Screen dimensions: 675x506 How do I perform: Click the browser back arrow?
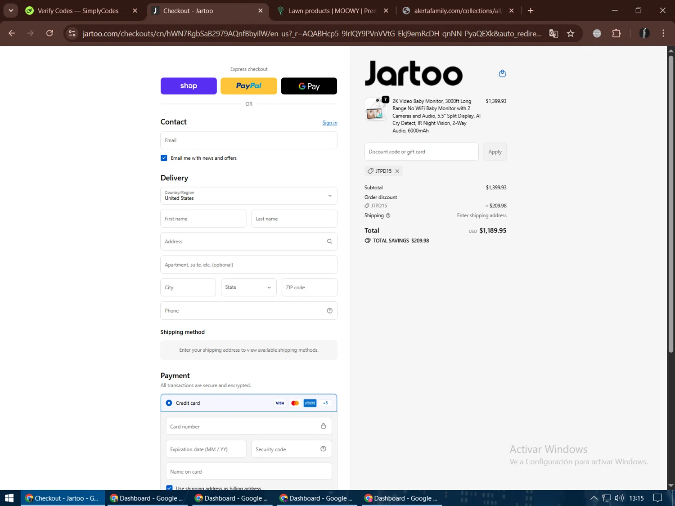12,33
